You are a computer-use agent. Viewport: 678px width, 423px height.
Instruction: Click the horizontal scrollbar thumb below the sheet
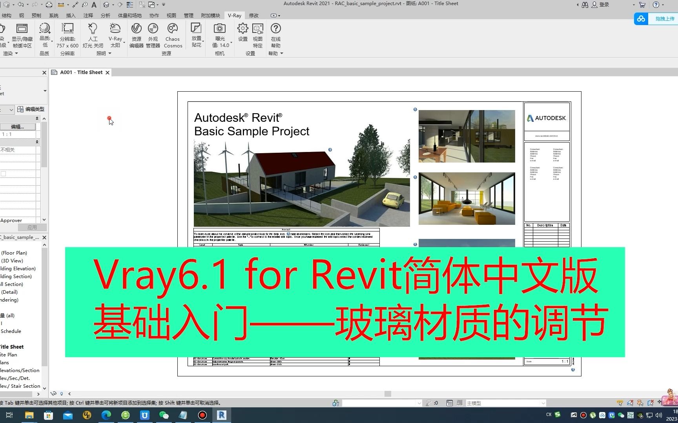tap(388, 394)
